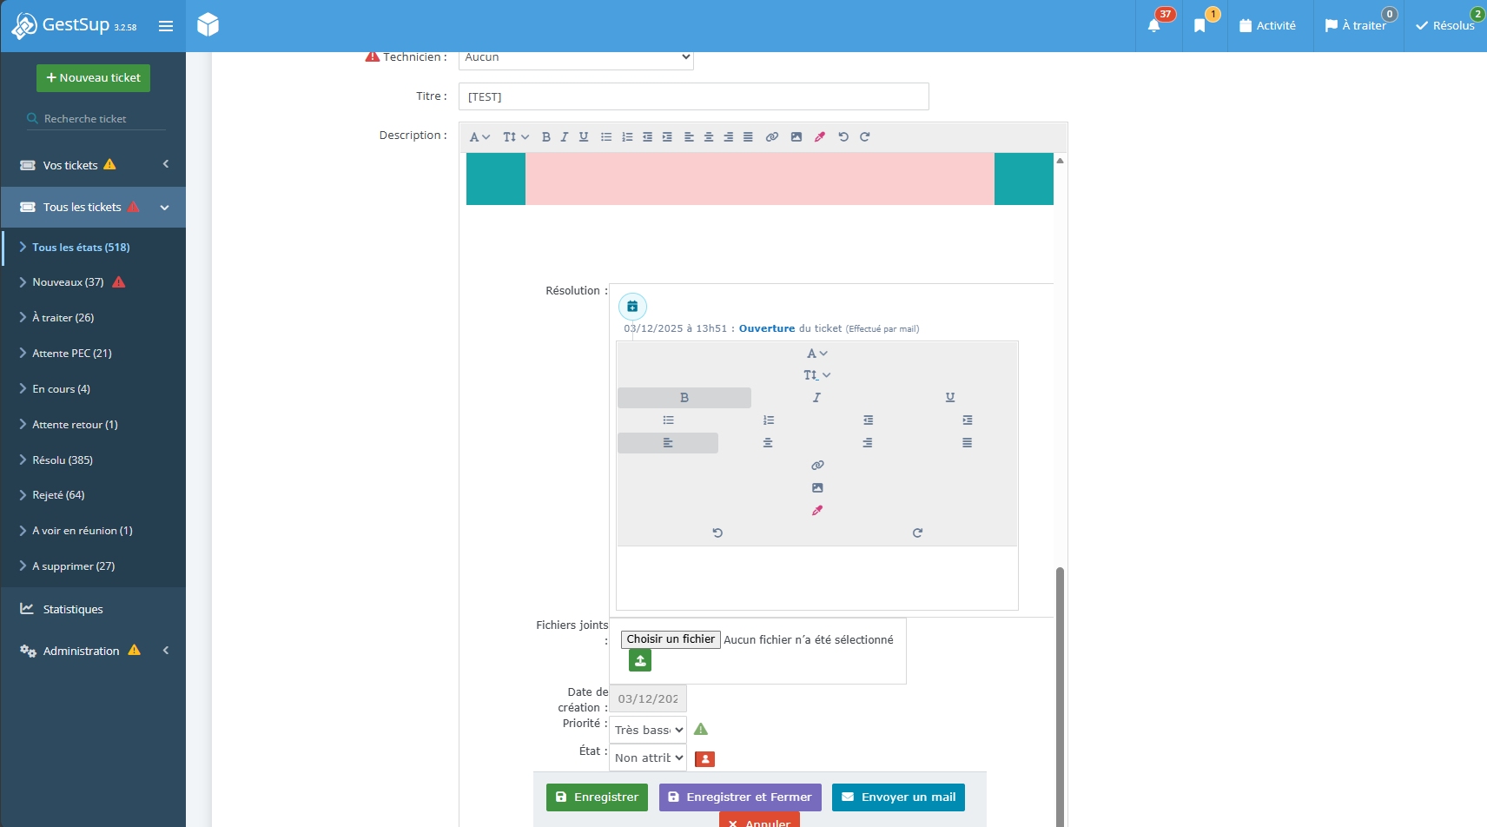Open the État dropdown

(648, 758)
